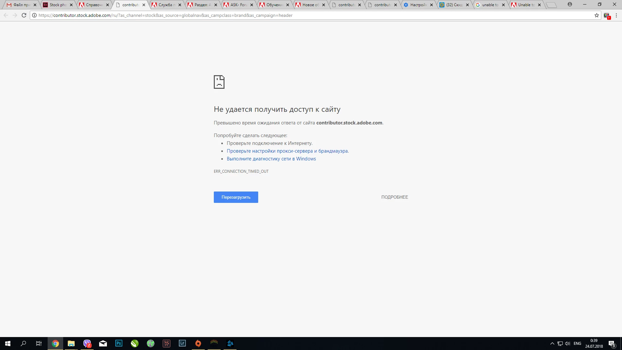Run the Windows network diagnostics link
Image resolution: width=622 pixels, height=350 pixels.
(271, 159)
